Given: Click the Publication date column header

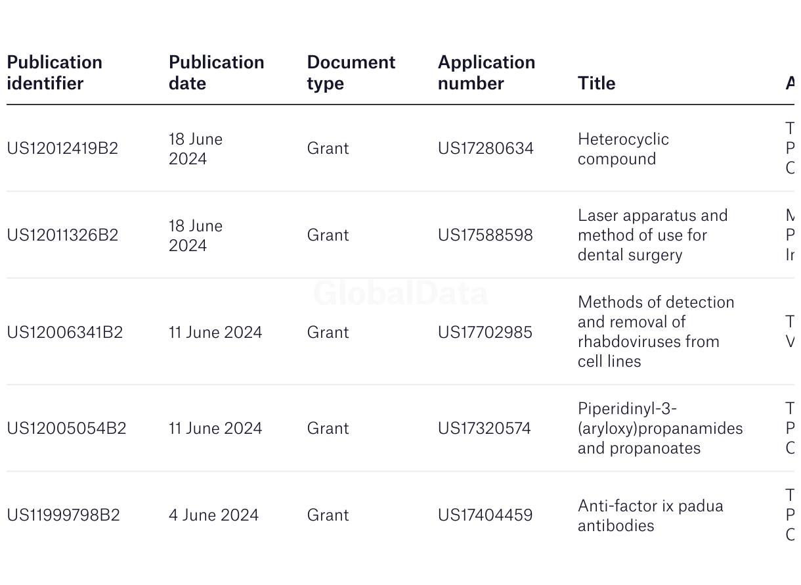Looking at the screenshot, I should click(217, 73).
